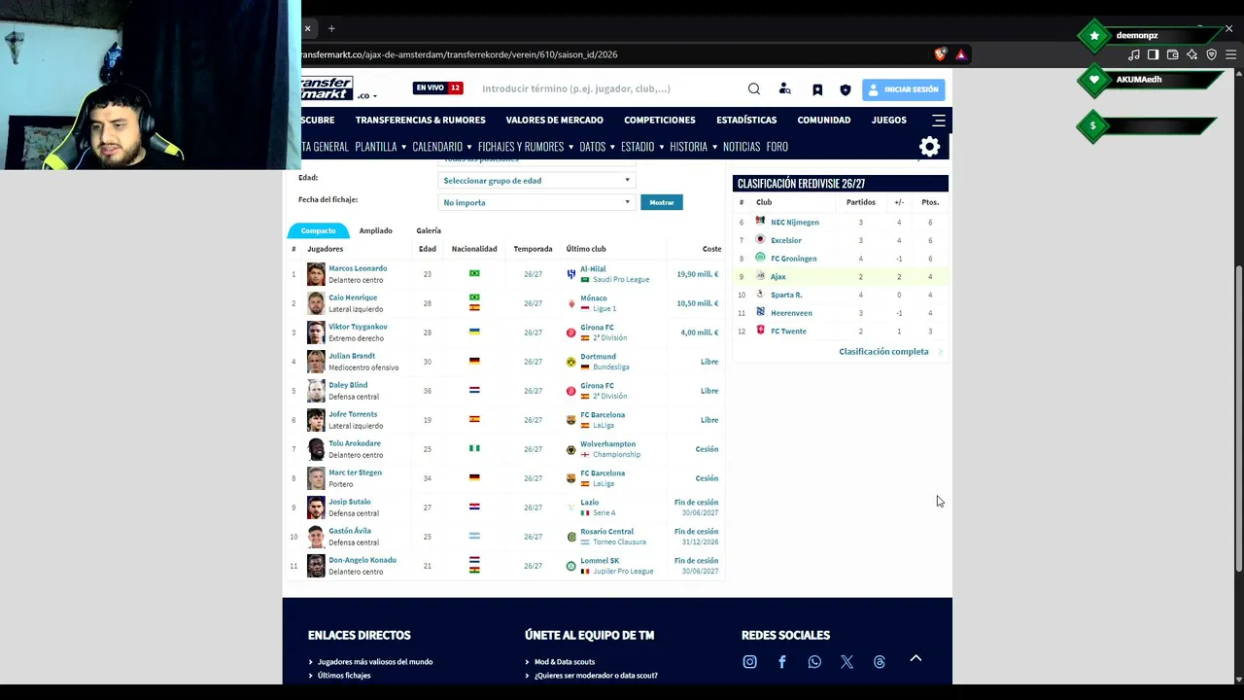Viewport: 1244px width, 700px height.
Task: Click the search magnifier icon on Transfermarkt
Action: (x=754, y=89)
